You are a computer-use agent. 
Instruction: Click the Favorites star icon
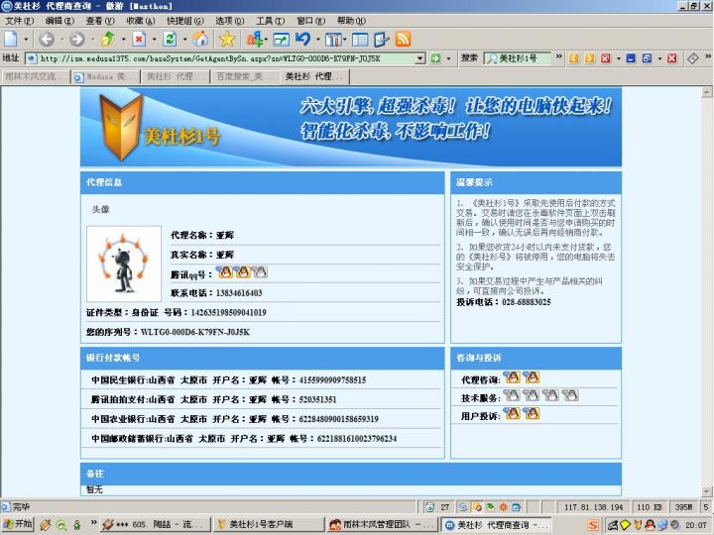(227, 40)
